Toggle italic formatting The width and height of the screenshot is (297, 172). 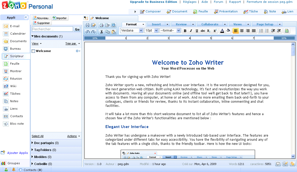pyautogui.click(x=191, y=31)
